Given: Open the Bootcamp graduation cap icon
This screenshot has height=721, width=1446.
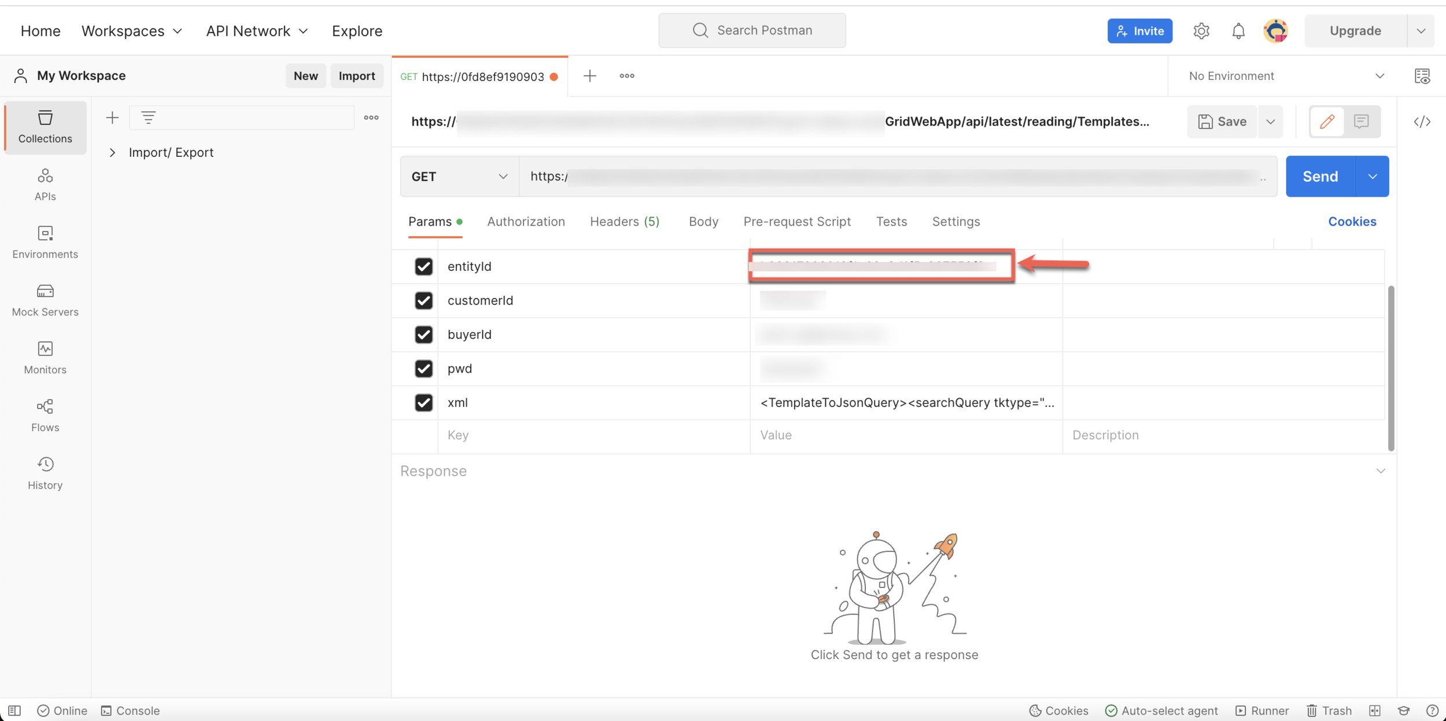Looking at the screenshot, I should click(x=1404, y=711).
